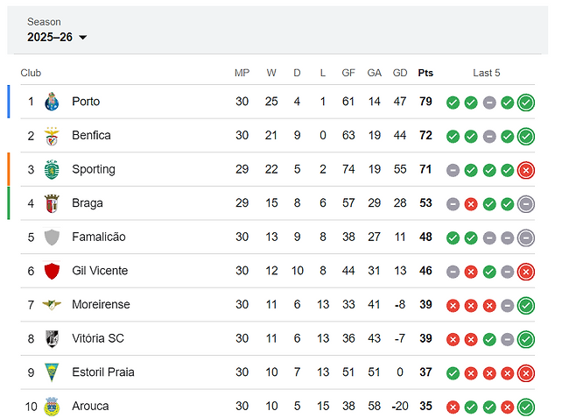Screen dimensions: 576x418
Task: Select the Moreirense team name
Action: 101,305
